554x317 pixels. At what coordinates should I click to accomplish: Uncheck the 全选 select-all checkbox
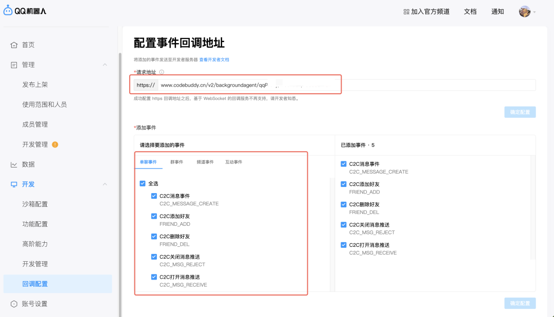coord(142,183)
